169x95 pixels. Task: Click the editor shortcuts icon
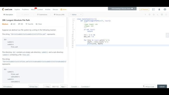158,15
